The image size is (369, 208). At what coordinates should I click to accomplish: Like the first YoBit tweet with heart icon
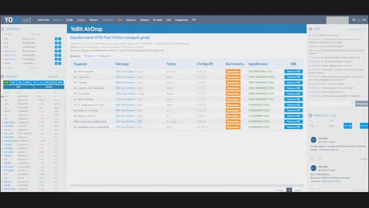pyautogui.click(x=312, y=159)
